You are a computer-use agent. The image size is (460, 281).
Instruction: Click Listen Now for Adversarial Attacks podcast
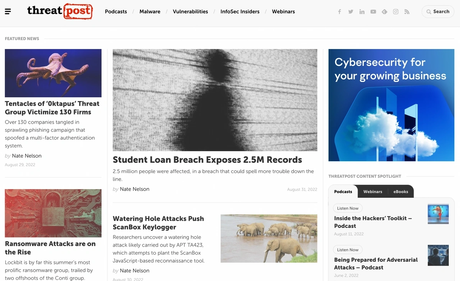(348, 250)
